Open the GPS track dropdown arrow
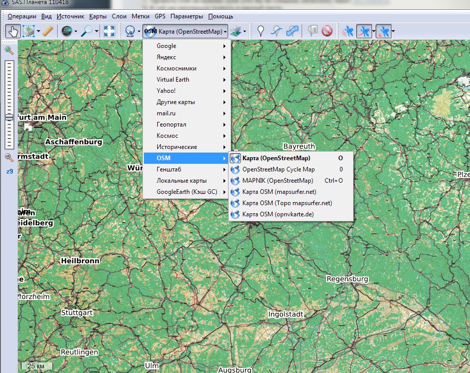The width and height of the screenshot is (470, 373). [374, 31]
